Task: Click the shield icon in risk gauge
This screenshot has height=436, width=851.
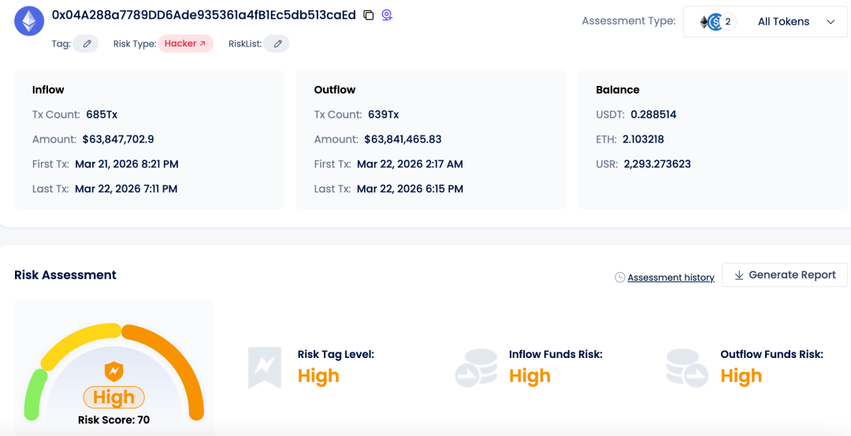Action: click(x=113, y=371)
